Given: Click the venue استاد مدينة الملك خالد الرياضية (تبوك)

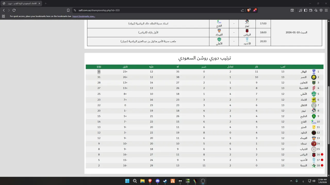Looking at the screenshot, I should [148, 24].
